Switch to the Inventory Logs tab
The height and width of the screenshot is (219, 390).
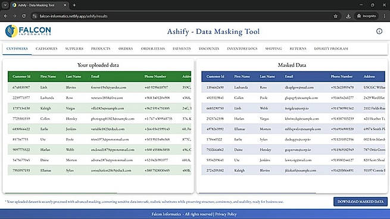(242, 49)
